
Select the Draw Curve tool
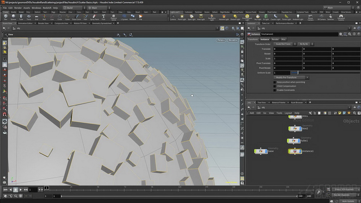coord(77,17)
